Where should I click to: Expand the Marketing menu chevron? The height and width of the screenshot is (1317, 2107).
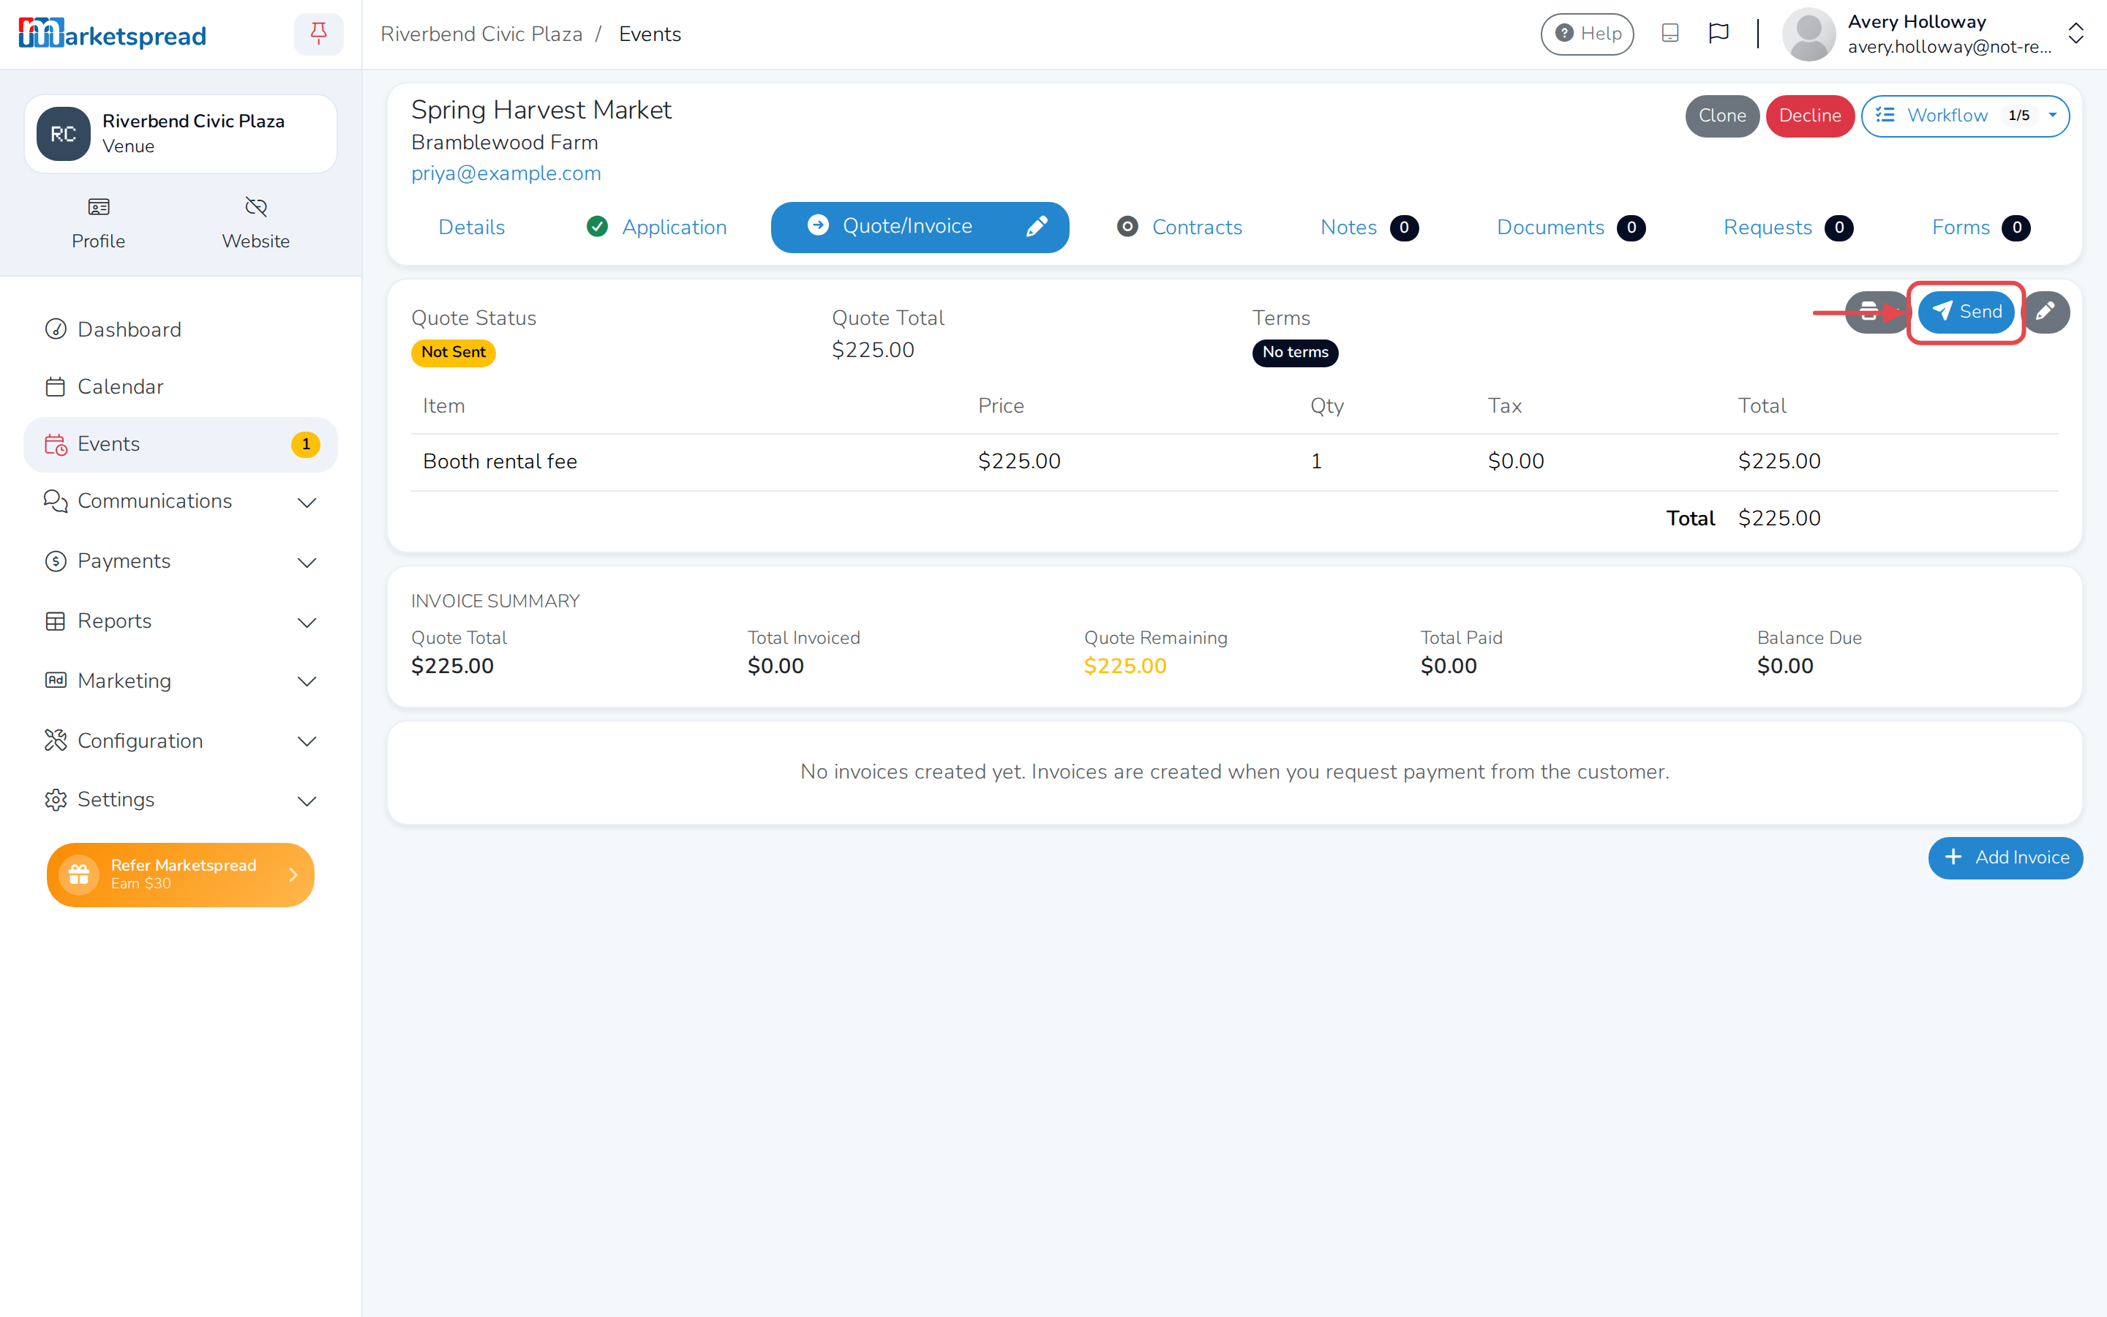pos(307,681)
